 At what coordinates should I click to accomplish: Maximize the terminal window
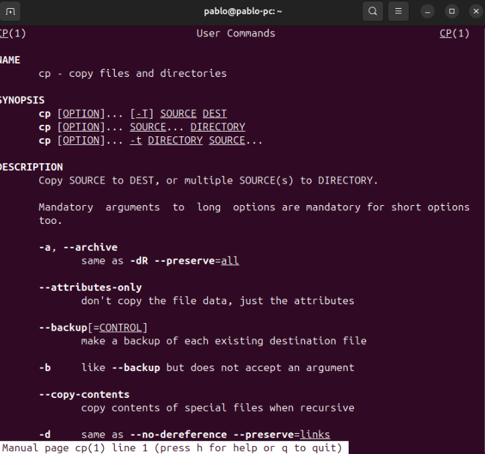[x=452, y=11]
